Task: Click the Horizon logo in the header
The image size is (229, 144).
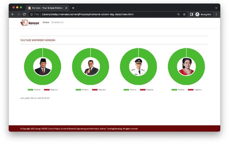Action: [x=30, y=23]
